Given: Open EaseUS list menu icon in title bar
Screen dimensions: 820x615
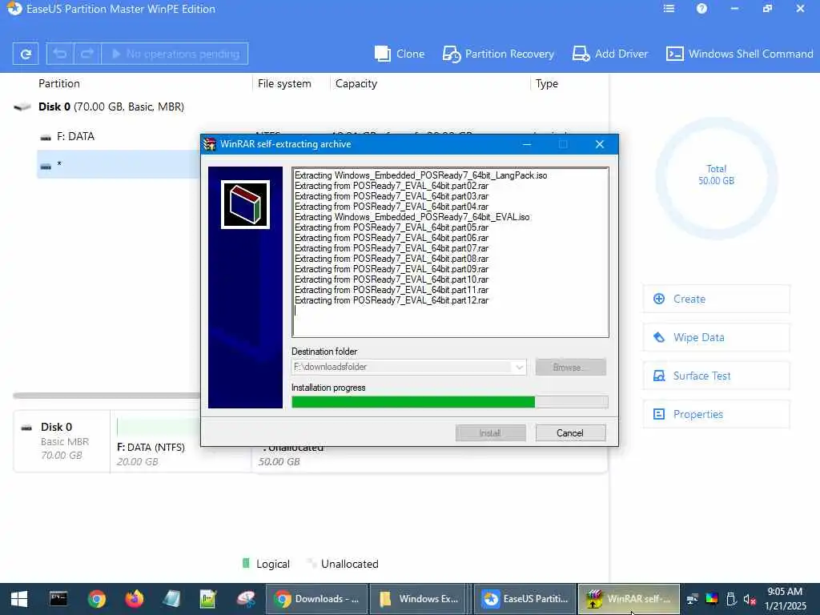Looking at the screenshot, I should pyautogui.click(x=669, y=8).
